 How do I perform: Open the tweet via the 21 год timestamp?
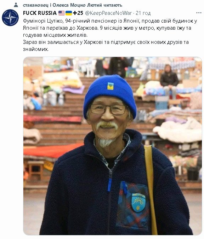point(143,13)
